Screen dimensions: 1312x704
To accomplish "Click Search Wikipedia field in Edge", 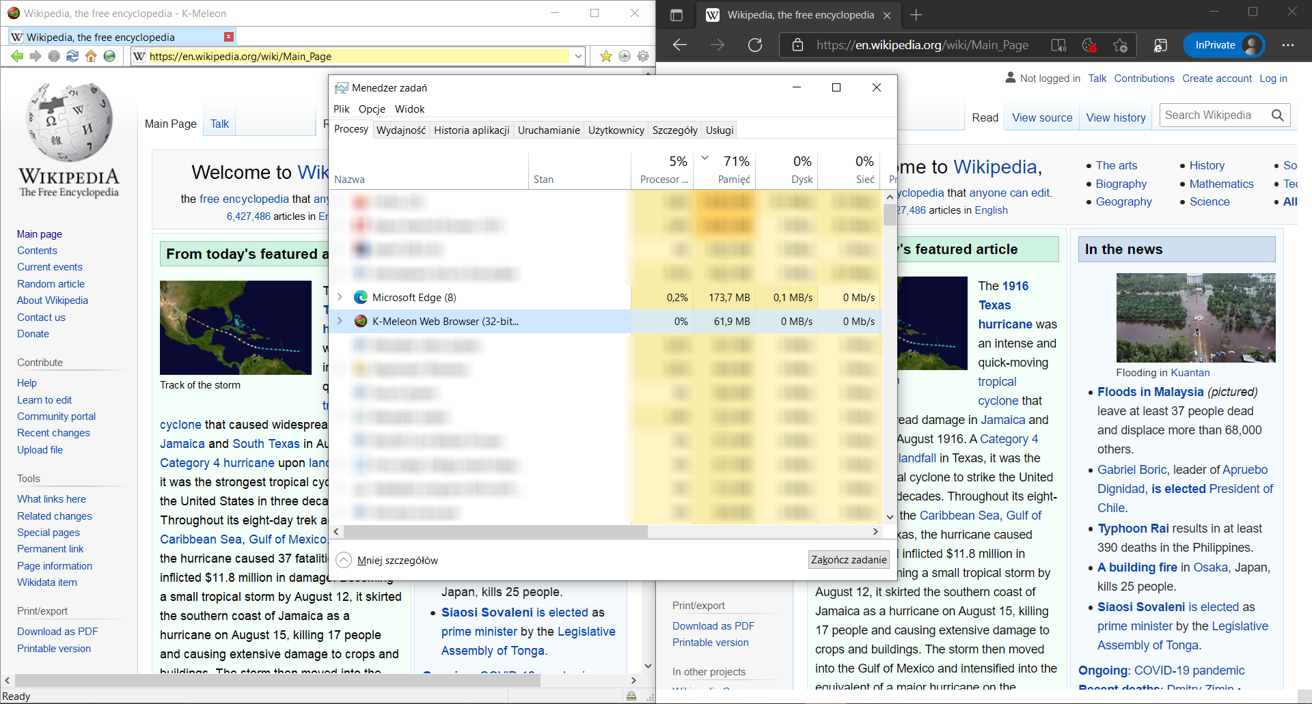I will click(x=1214, y=115).
